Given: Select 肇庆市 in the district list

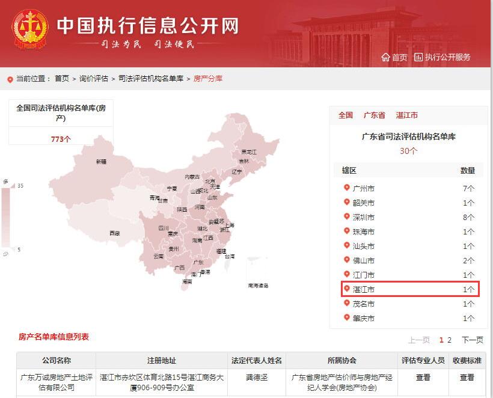Looking at the screenshot, I should (x=364, y=319).
